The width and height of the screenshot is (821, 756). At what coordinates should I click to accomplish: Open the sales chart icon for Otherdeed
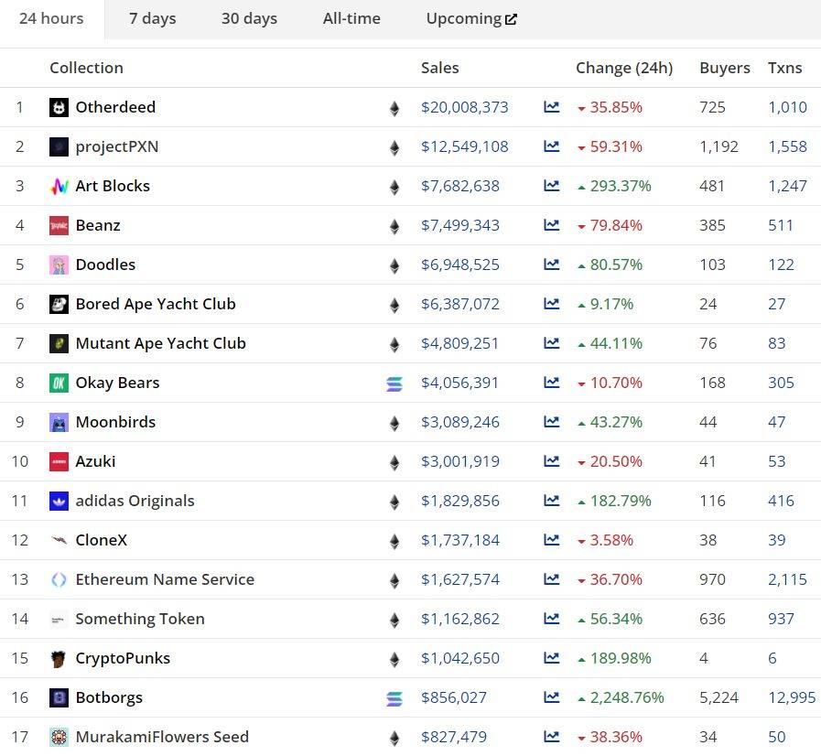point(551,107)
